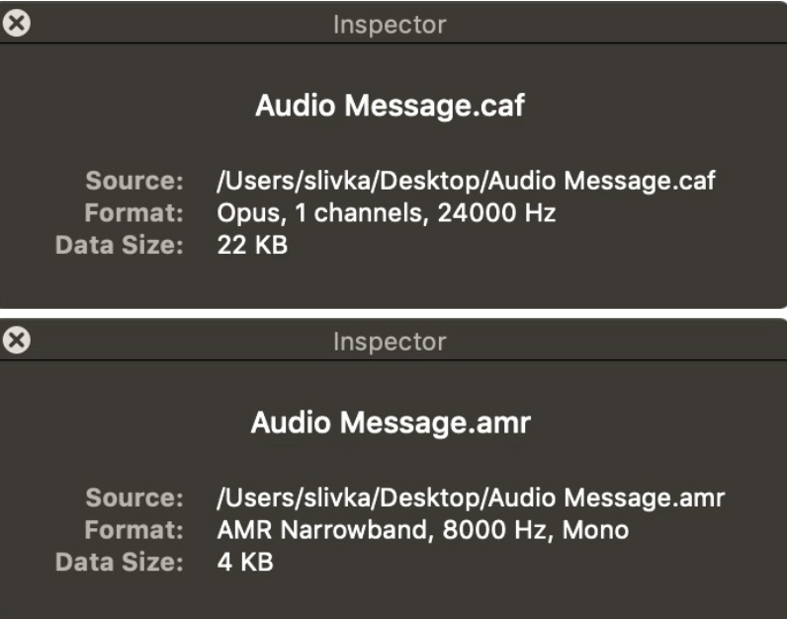This screenshot has width=787, height=619.
Task: Click the top Inspector window title
Action: tap(390, 25)
